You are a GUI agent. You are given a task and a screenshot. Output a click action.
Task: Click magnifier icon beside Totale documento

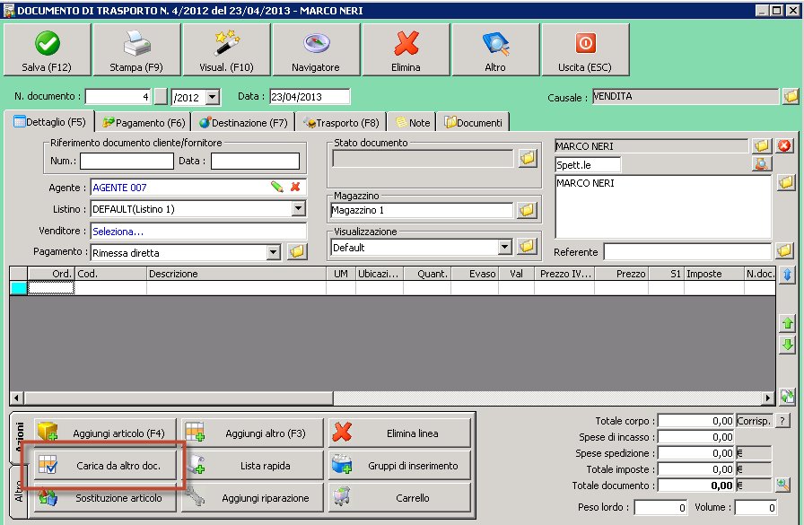[x=782, y=485]
